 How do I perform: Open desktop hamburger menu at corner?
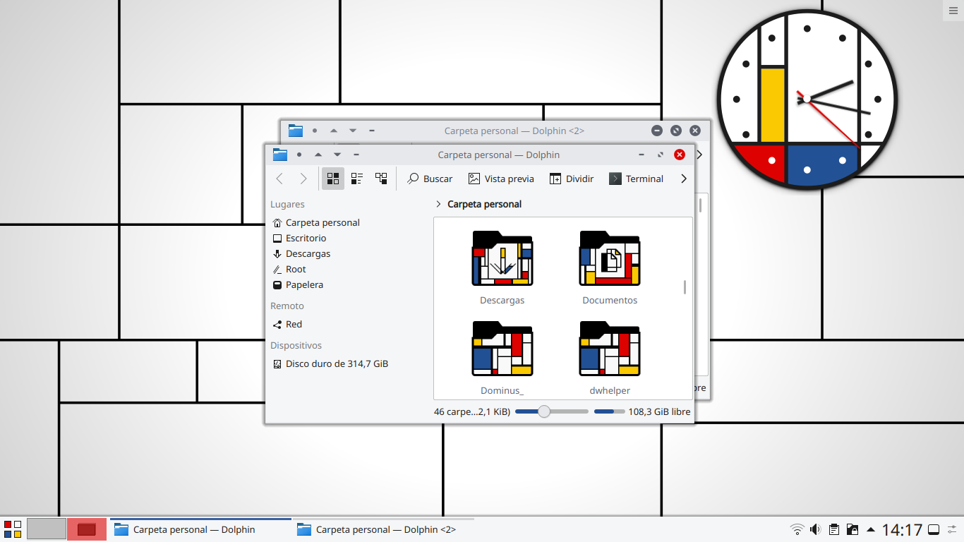954,9
